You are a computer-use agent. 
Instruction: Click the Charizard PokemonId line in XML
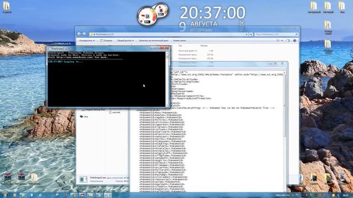(163, 132)
